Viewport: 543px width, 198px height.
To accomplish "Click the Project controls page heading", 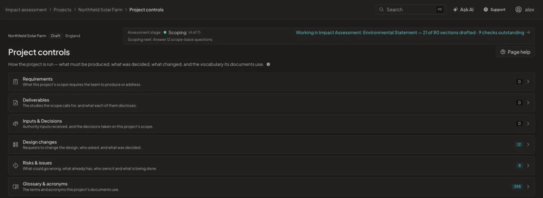I will coord(39,52).
